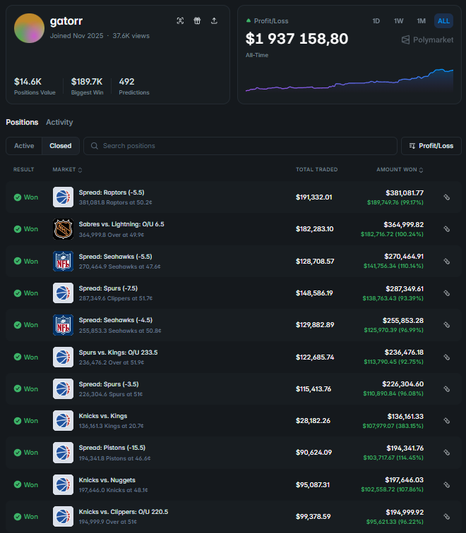Click the scan/QR profile icon
The height and width of the screenshot is (533, 466).
pos(181,20)
